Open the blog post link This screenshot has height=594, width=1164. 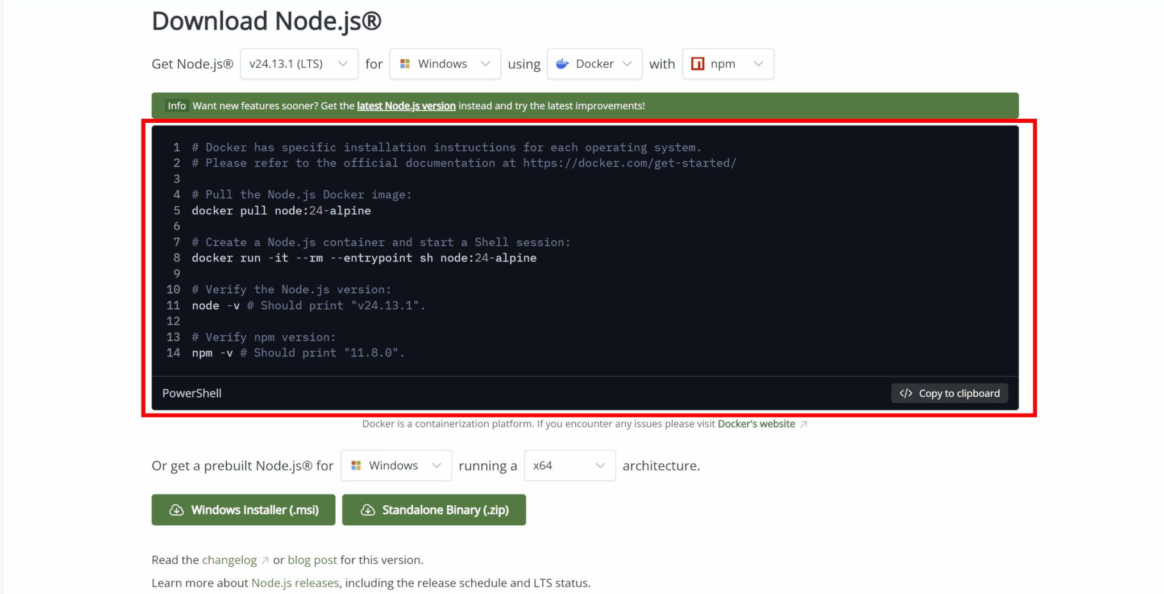click(312, 560)
